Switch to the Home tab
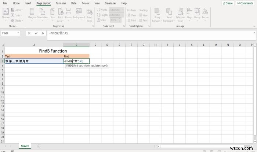257x152 pixels. pyautogui.click(x=16, y=3)
